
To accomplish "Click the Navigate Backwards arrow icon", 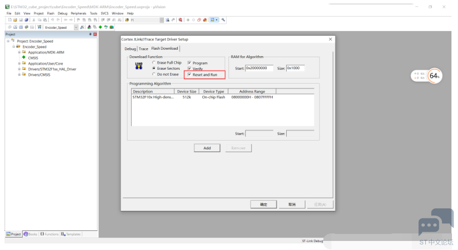I will [65, 20].
